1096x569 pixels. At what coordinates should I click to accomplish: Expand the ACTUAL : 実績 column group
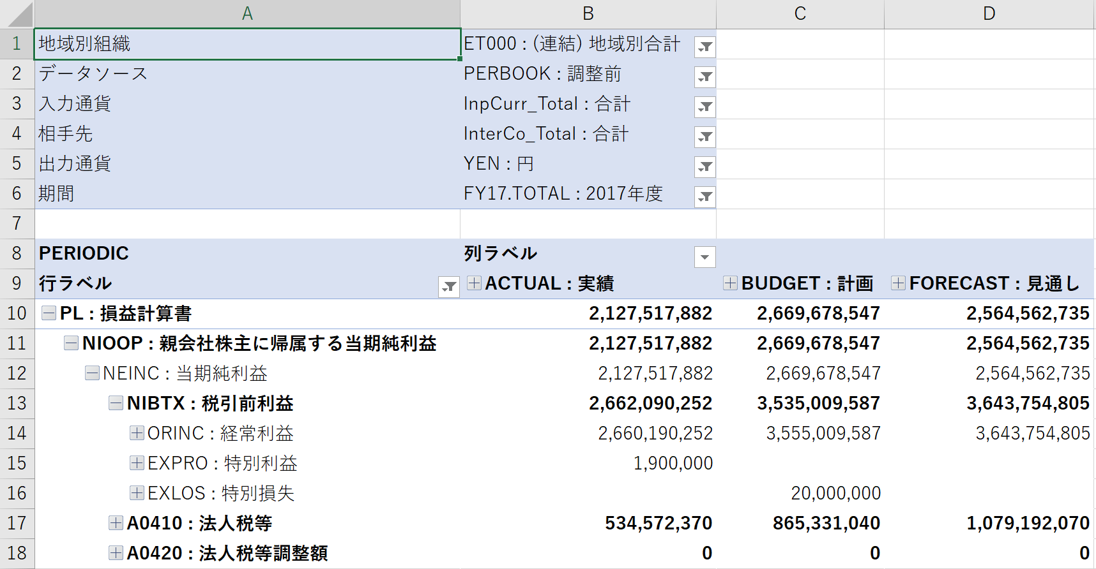pyautogui.click(x=474, y=283)
